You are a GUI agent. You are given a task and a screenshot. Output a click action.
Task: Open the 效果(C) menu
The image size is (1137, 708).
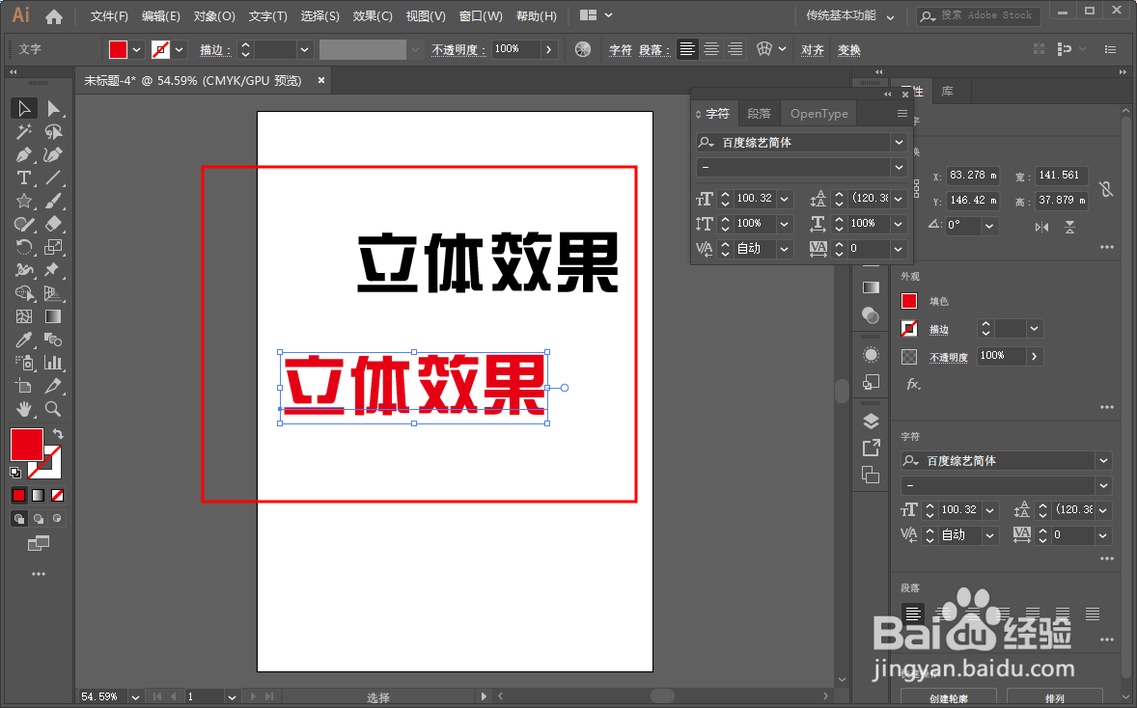click(373, 15)
